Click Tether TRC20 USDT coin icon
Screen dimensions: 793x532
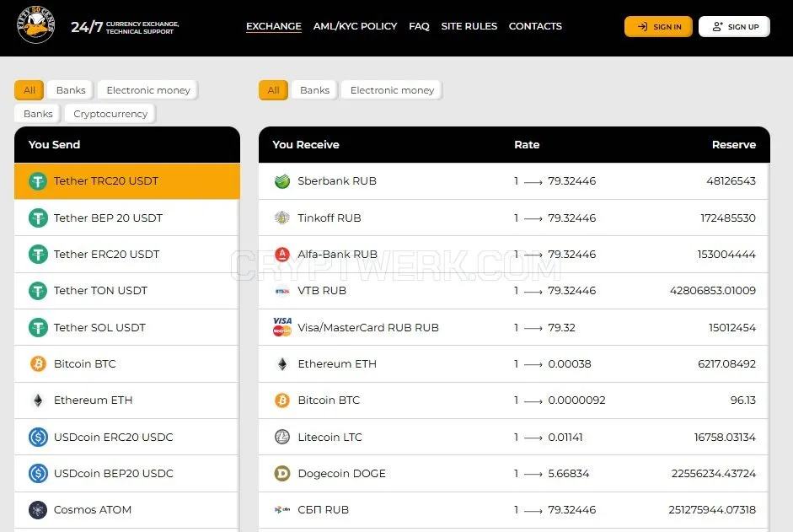click(x=38, y=181)
